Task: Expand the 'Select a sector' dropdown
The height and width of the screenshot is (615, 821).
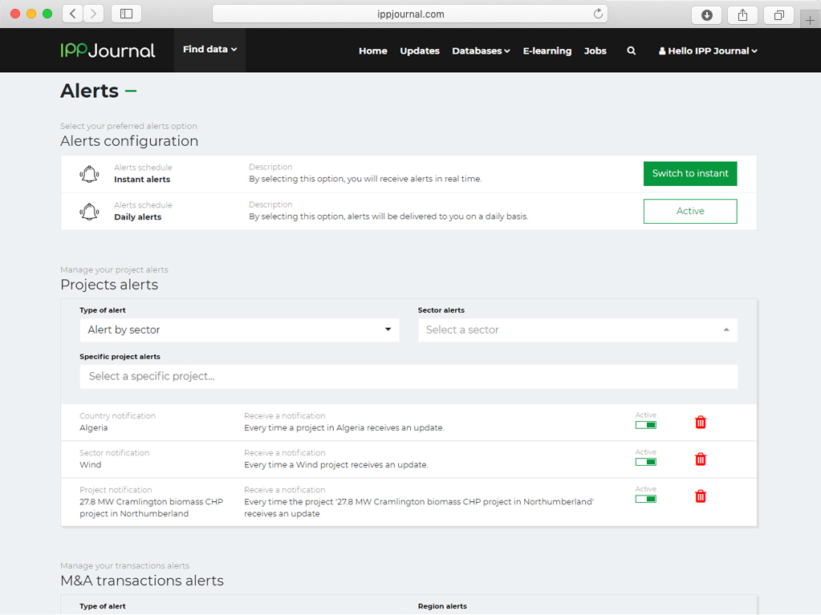Action: tap(577, 330)
